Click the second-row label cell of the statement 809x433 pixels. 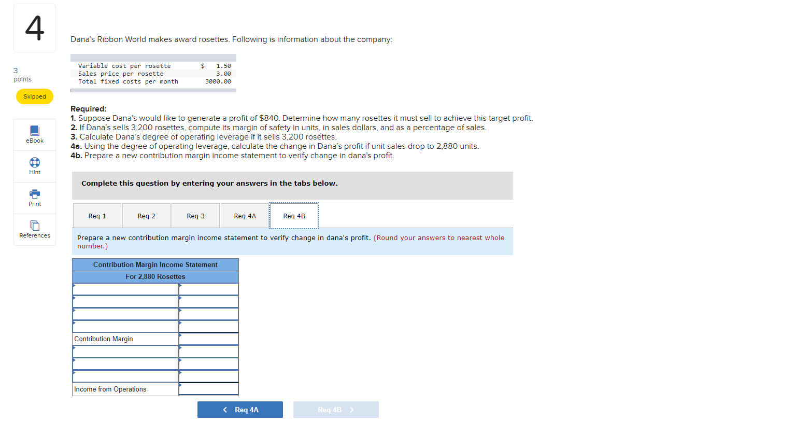coord(124,301)
